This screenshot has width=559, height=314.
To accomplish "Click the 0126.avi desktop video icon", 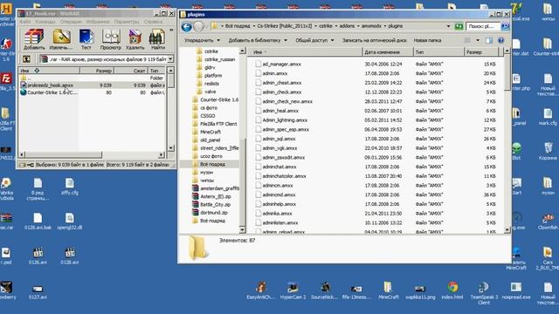I will (38, 253).
